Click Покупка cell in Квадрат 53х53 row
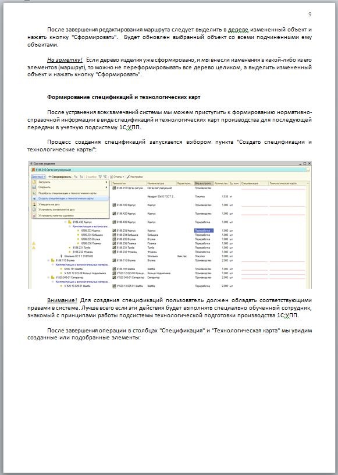The image size is (338, 475). coord(200,197)
